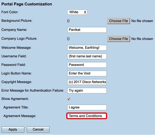Screen dimensions: 155x135
Task: Open the Font Color dropdown
Action: tap(77, 12)
